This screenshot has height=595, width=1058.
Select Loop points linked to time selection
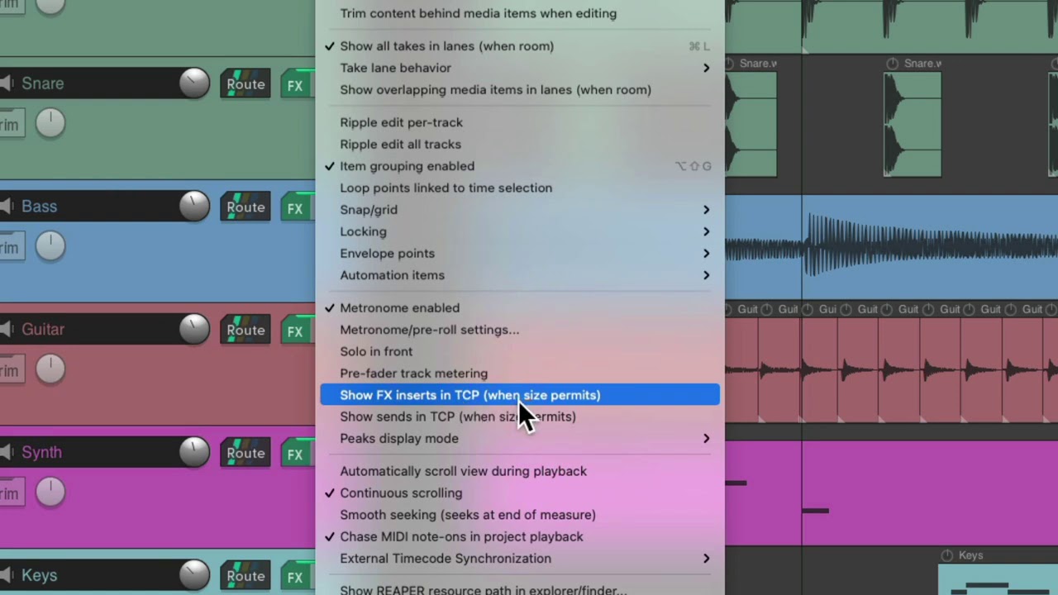(520, 188)
